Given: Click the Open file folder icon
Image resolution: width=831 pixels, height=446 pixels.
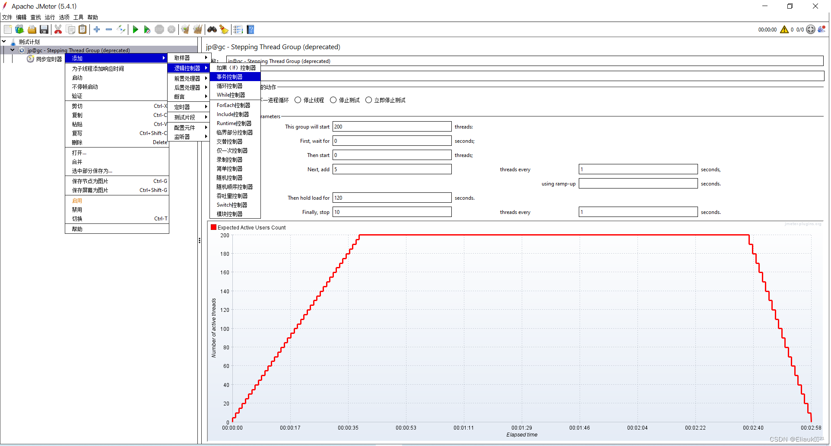Looking at the screenshot, I should pyautogui.click(x=32, y=29).
